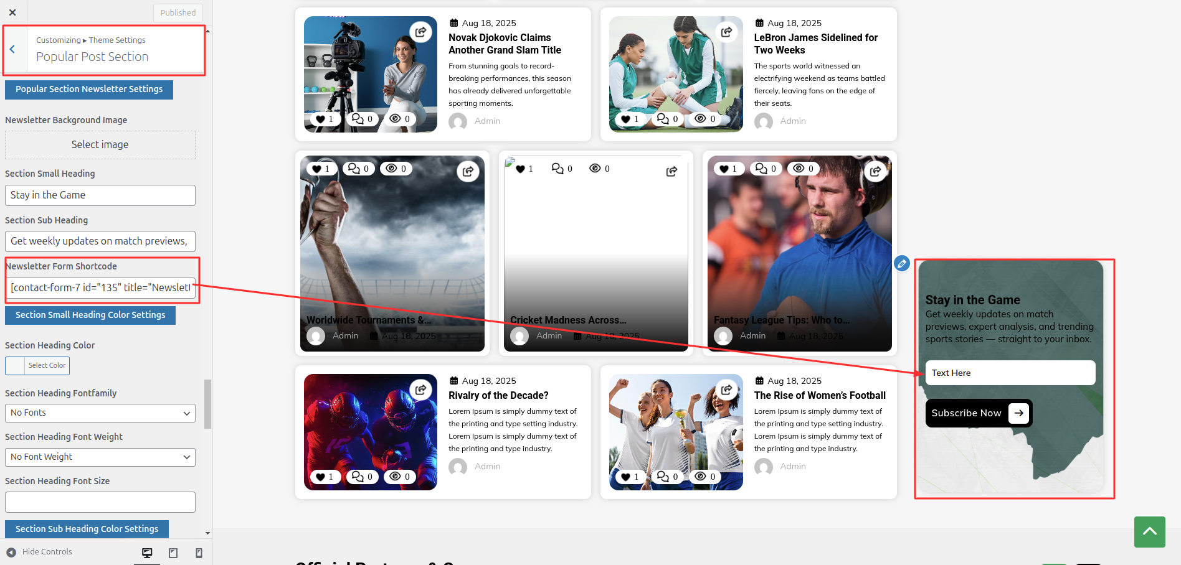Switch to desktop preview device icon
The image size is (1181, 565).
tap(147, 553)
